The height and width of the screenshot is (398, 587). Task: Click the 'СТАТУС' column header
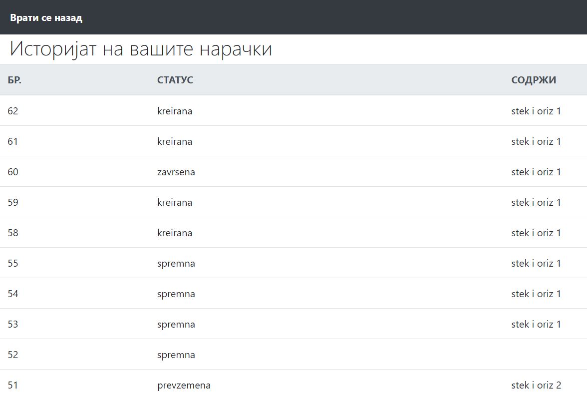[x=175, y=80]
